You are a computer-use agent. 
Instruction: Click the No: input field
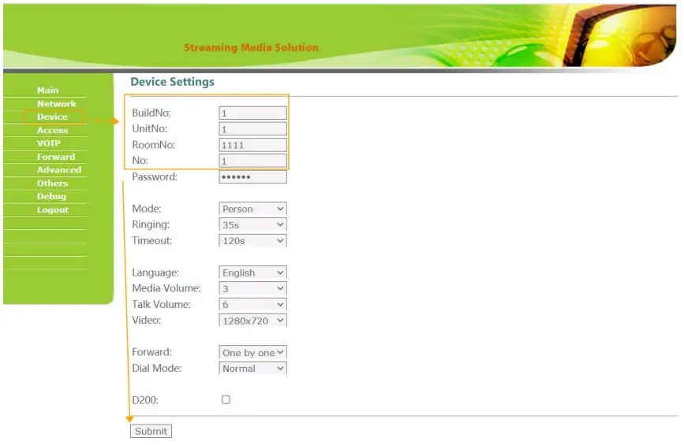coord(252,161)
